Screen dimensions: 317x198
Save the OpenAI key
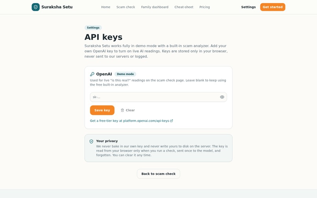click(102, 110)
